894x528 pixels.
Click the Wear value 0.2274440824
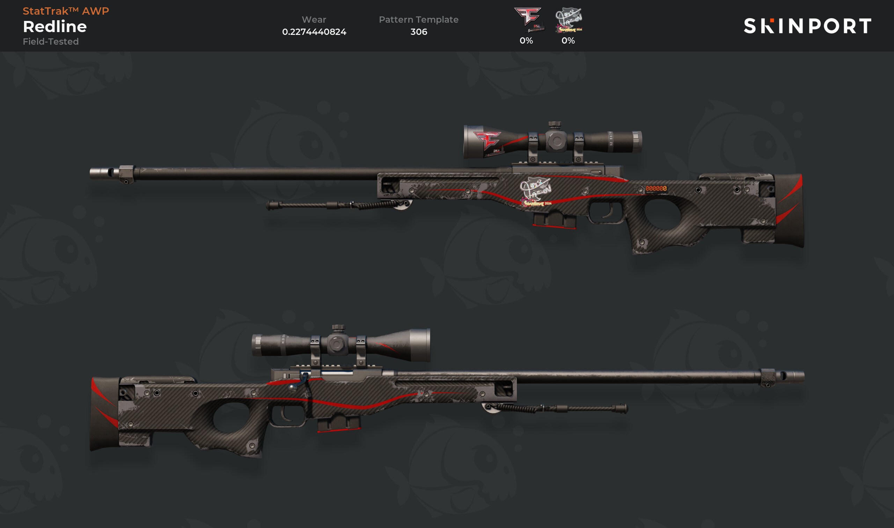(314, 32)
